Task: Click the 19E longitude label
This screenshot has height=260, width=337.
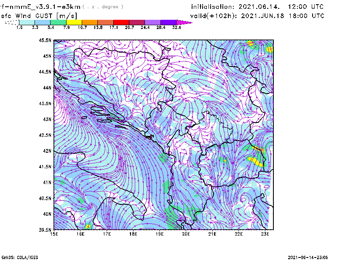Action: coord(160,234)
